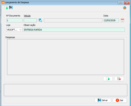131x106 pixels.
Task: Expand the Loja dropdown showing VRSOFT
Action: point(14,30)
